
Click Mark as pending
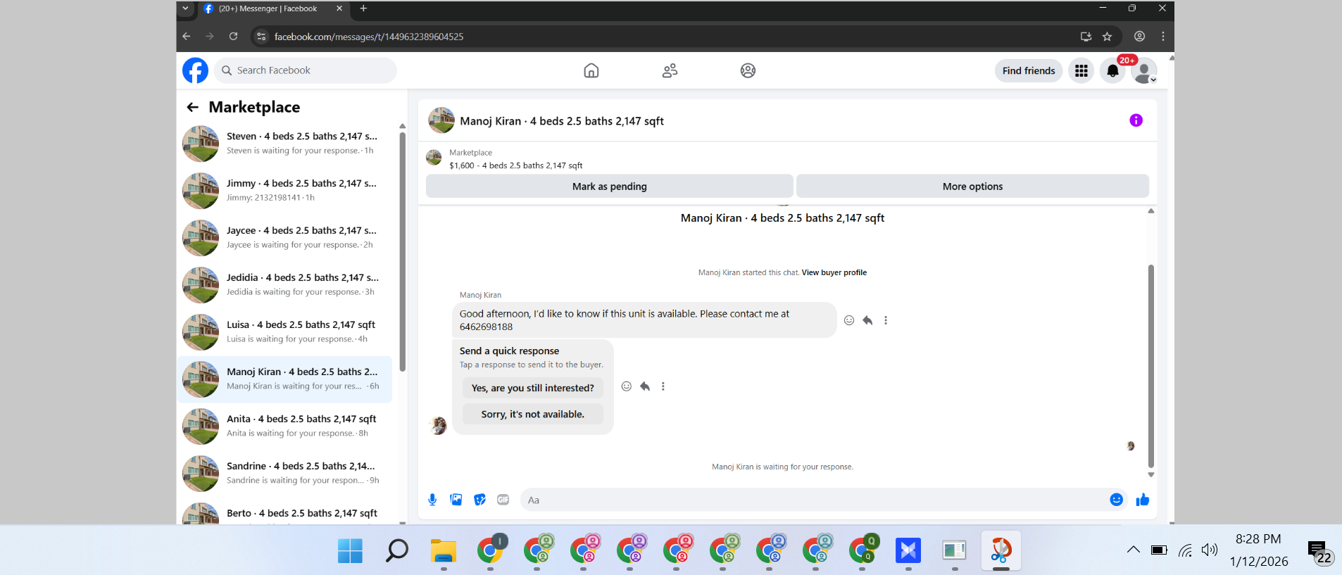click(610, 187)
